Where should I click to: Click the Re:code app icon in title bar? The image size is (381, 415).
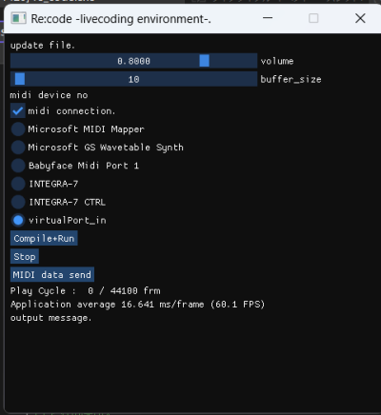point(18,18)
